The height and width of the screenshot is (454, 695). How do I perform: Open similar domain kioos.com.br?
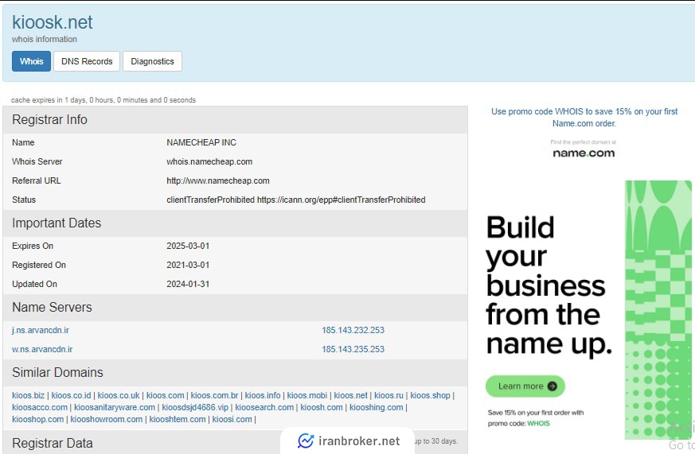[x=214, y=395]
